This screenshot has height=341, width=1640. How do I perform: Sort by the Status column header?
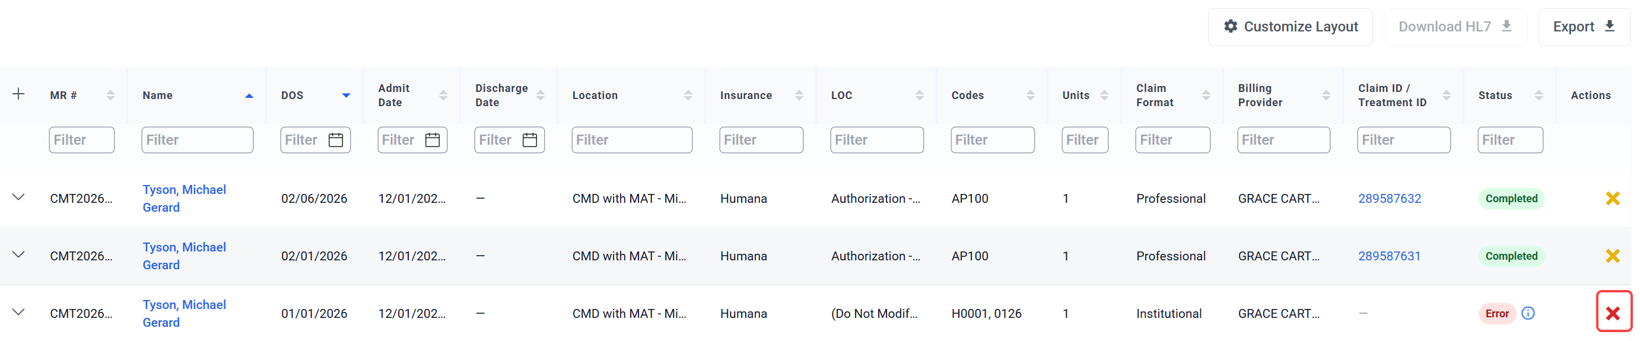(x=1538, y=95)
